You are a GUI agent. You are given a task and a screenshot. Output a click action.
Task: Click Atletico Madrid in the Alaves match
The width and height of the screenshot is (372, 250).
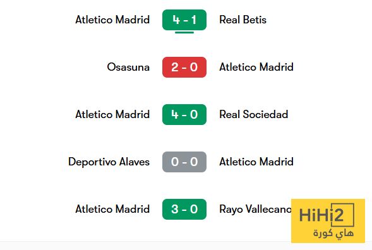pyautogui.click(x=256, y=162)
